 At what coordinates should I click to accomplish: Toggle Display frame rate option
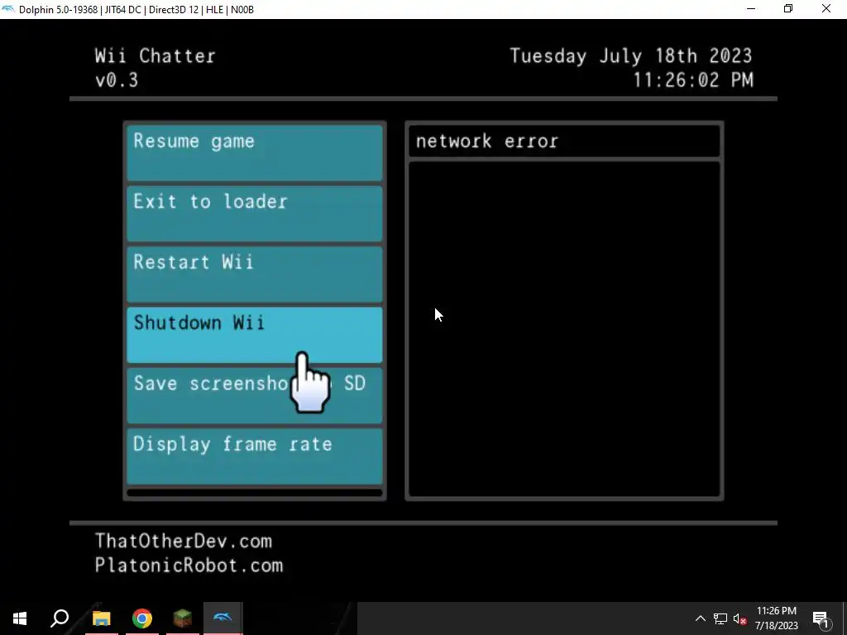click(255, 456)
